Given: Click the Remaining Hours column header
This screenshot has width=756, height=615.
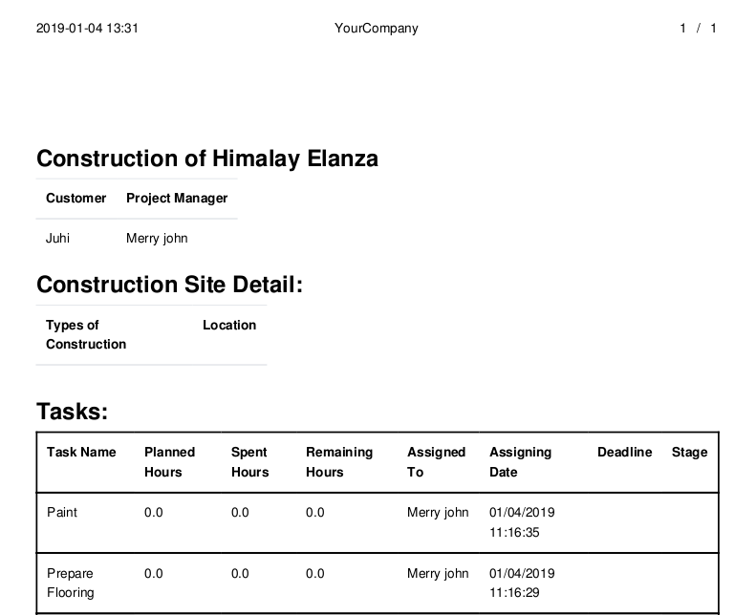Looking at the screenshot, I should point(339,462).
